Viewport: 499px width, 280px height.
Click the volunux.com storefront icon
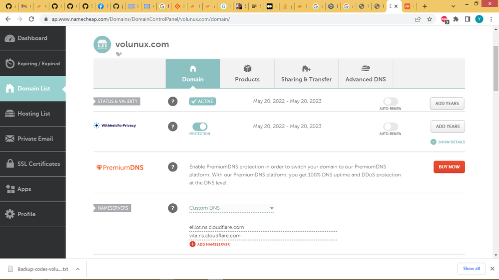102,44
